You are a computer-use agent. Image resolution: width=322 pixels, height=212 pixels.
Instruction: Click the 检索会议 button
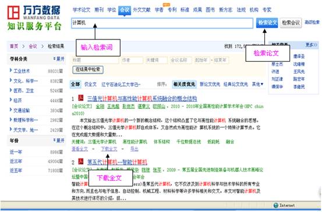pos(291,23)
